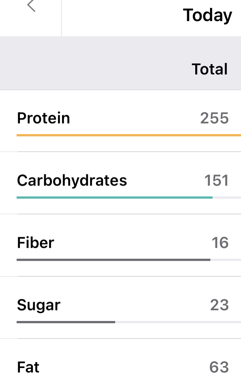Open the Carbohydrates nutrient label
Screen dimensions: 241x381
click(72, 180)
